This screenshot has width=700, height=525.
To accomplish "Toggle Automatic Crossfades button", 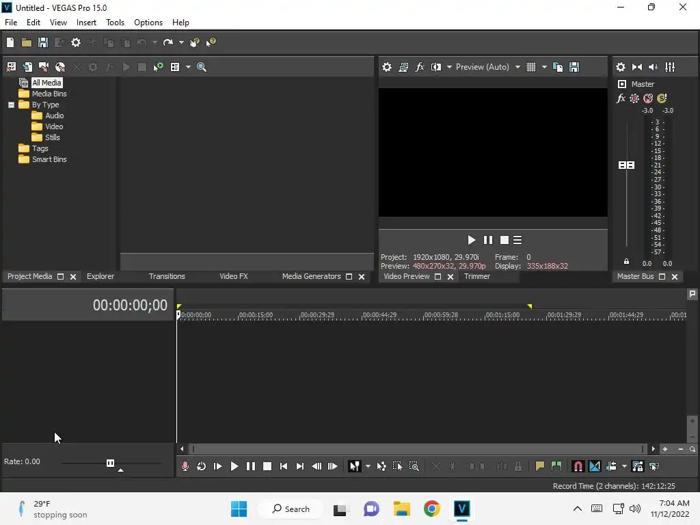I will (595, 466).
